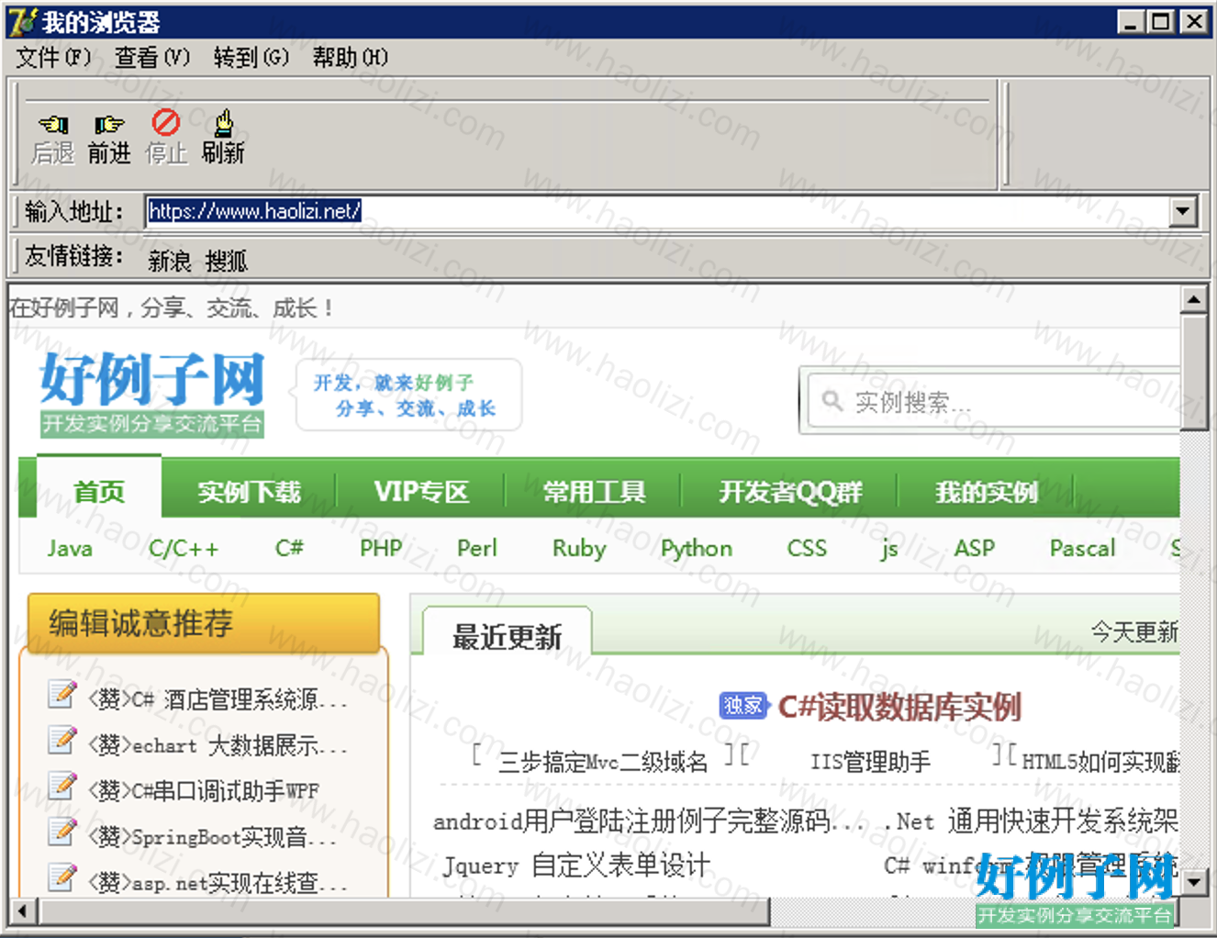Open the PHP category link

[x=381, y=549]
